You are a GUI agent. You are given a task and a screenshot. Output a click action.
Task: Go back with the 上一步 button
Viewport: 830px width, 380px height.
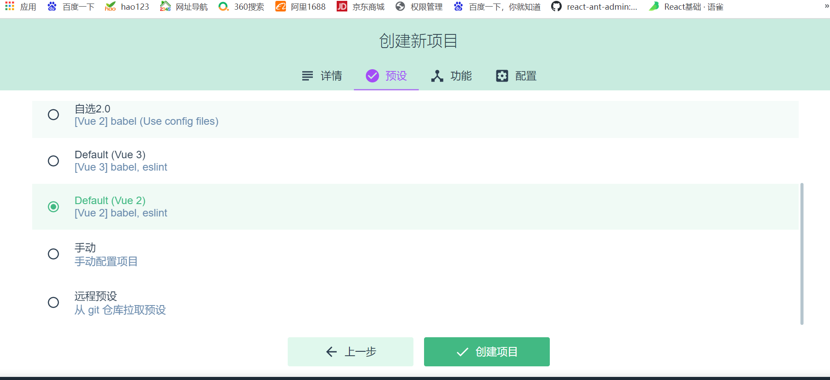[350, 352]
